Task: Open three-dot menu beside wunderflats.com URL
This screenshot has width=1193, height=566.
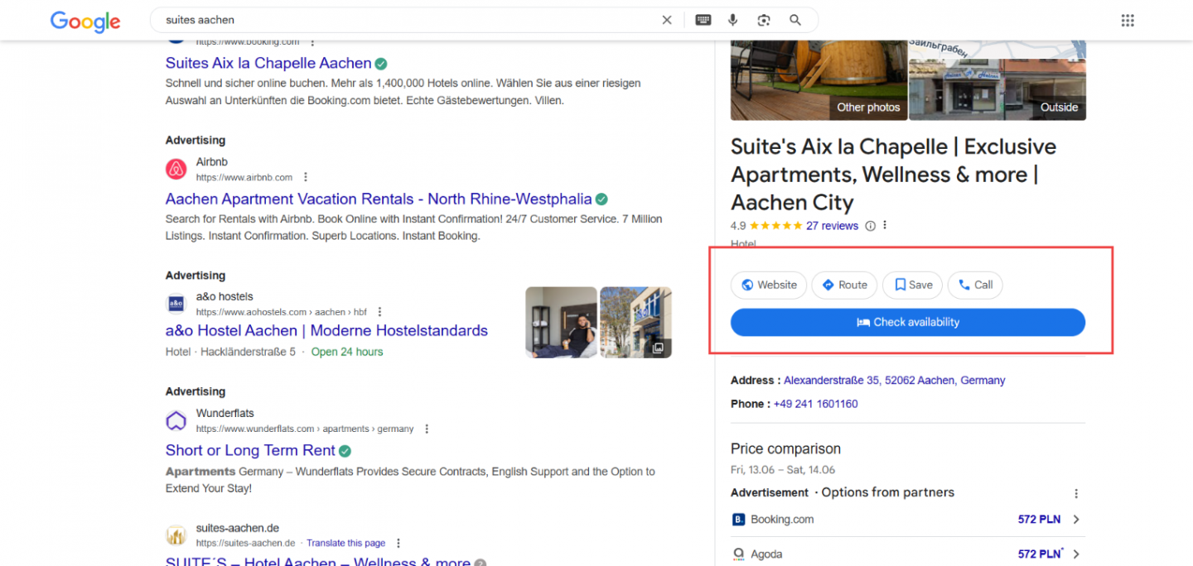Action: (x=427, y=429)
